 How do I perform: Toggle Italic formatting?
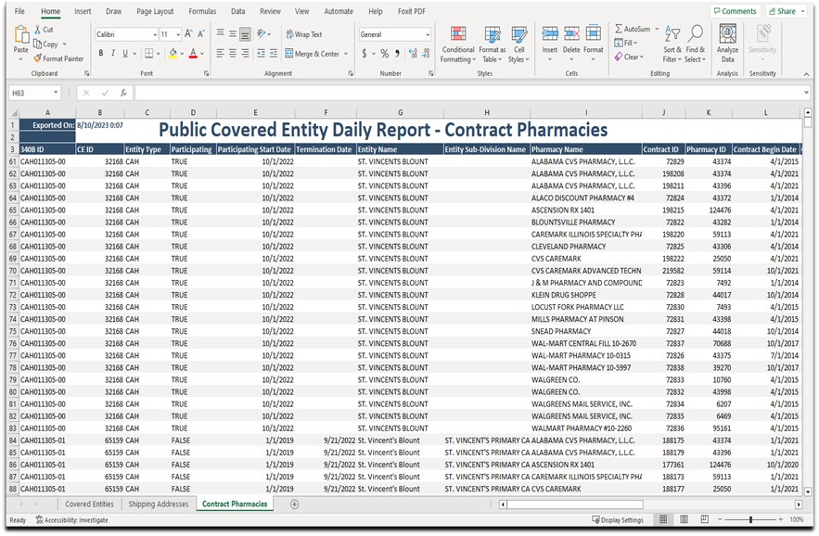113,53
